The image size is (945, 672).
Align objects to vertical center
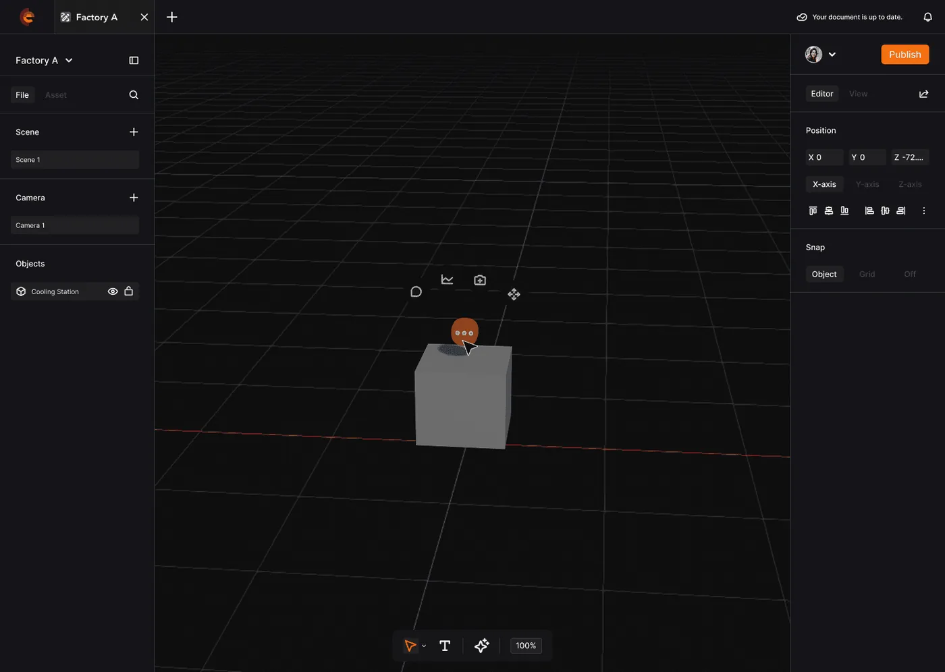tap(828, 211)
